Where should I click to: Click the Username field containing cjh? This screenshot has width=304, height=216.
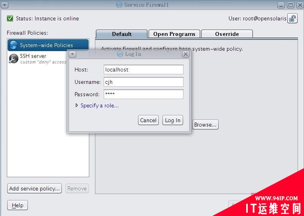click(x=144, y=82)
